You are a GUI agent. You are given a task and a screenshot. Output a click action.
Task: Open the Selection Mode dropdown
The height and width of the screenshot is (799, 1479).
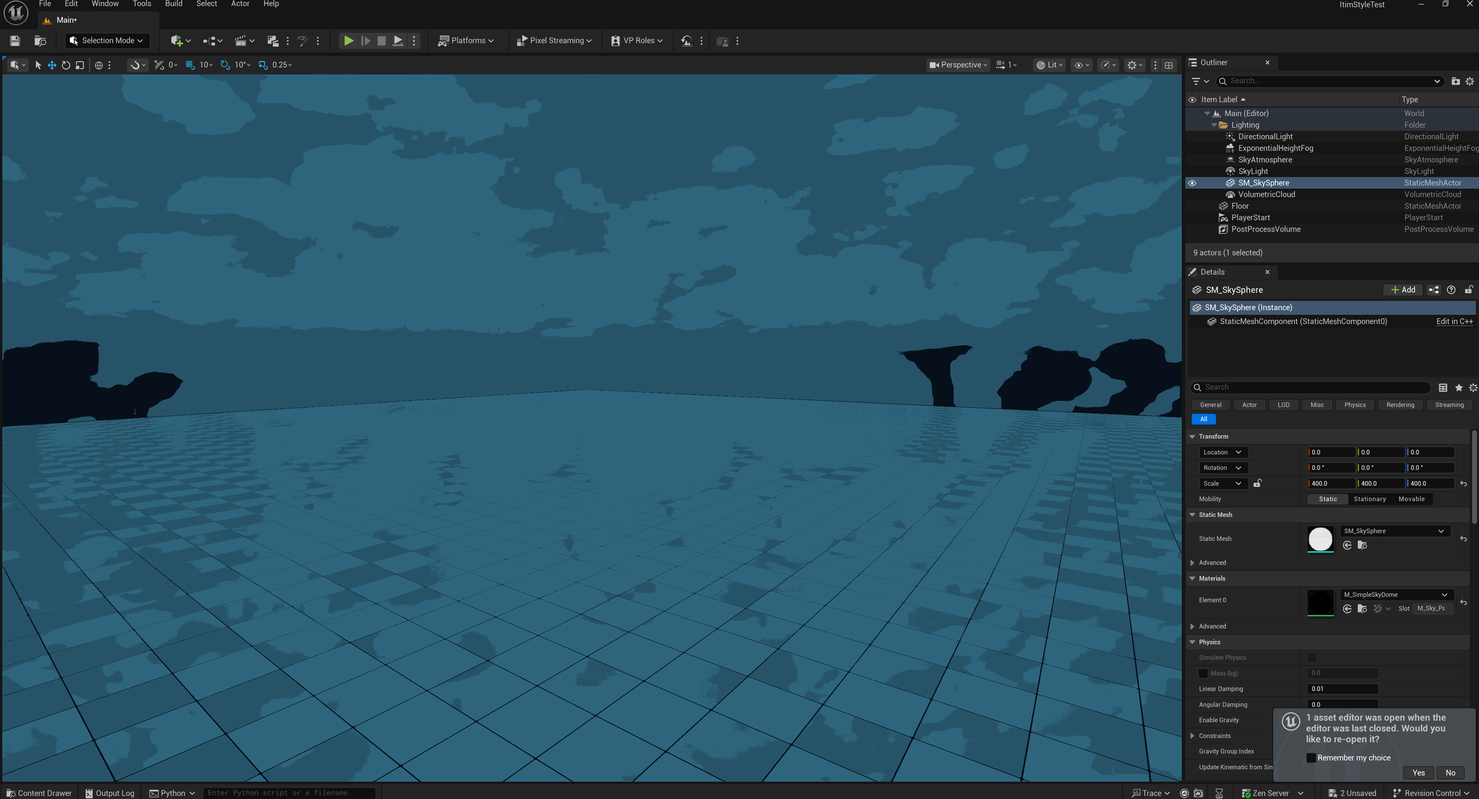click(x=106, y=41)
